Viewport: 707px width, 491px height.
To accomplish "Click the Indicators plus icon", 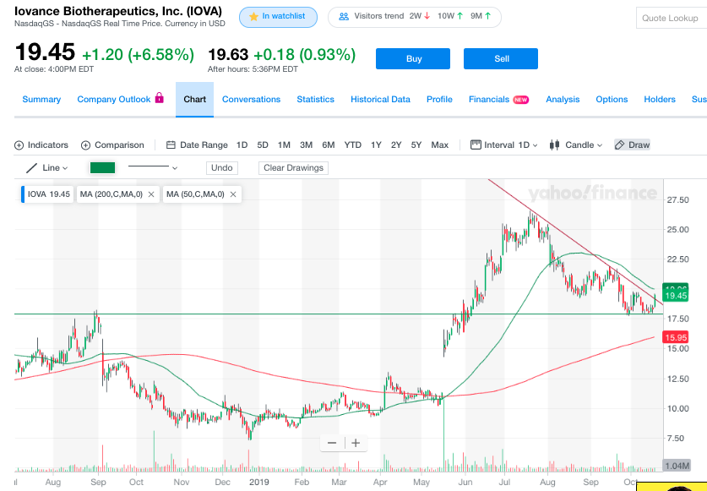I will point(19,145).
